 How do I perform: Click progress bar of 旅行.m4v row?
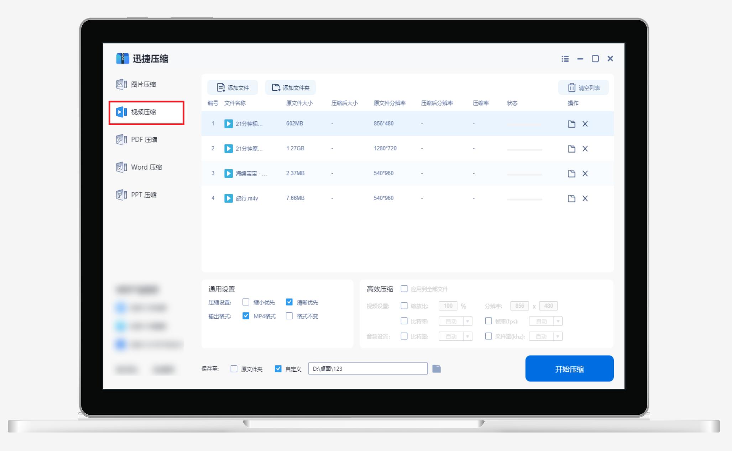(524, 199)
